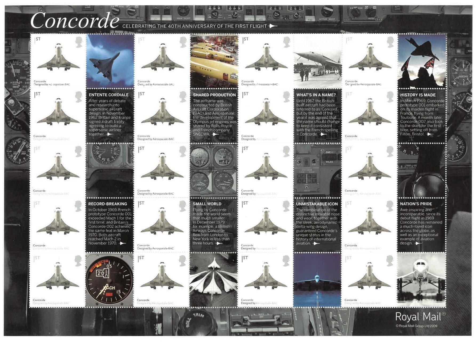Select the 'RECORD-BREAKING' heading

pyautogui.click(x=107, y=204)
